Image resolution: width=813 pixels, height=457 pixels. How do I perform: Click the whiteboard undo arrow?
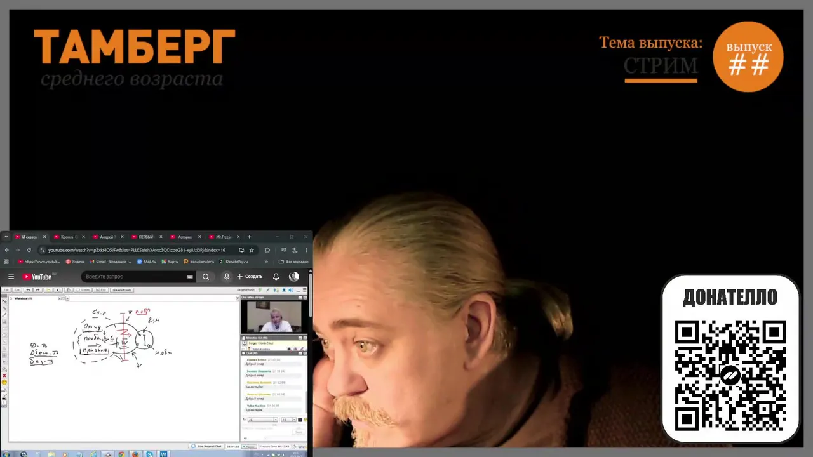click(x=28, y=290)
